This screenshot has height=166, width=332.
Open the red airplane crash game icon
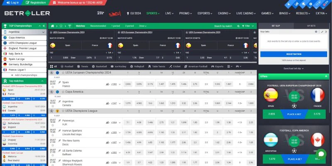point(115,14)
